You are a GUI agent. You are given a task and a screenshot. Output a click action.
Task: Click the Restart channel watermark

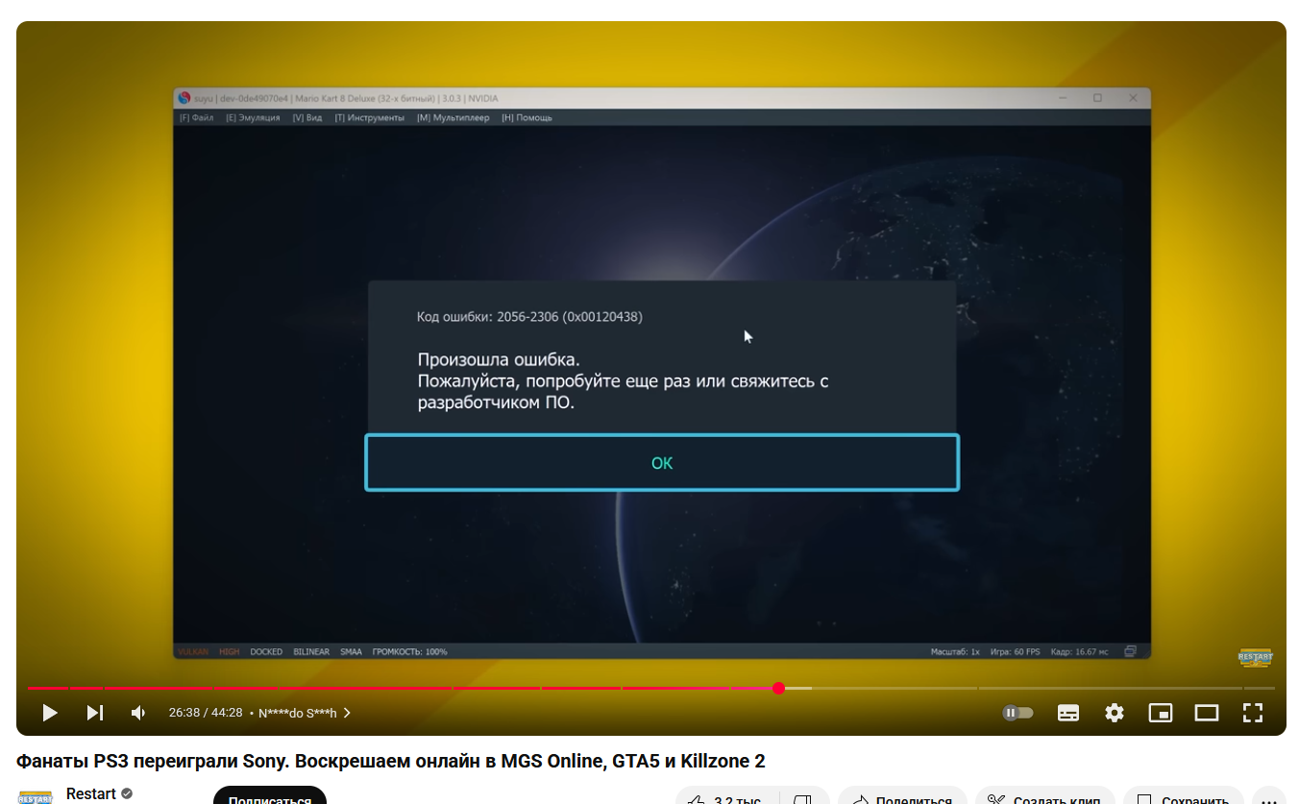tap(1255, 658)
